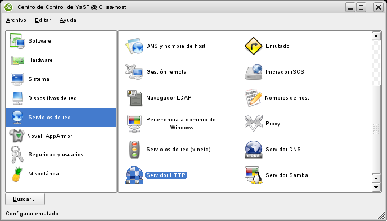Viewport: 387px width, 221px height.
Task: Click the Servidor DNS text
Action: (x=283, y=150)
